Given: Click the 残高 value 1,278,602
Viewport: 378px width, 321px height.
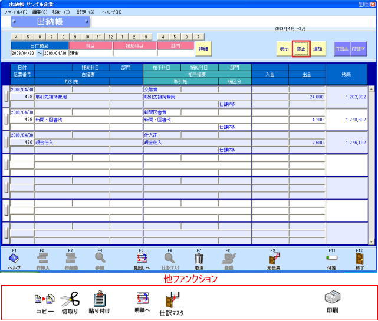Looking at the screenshot, I should (356, 120).
